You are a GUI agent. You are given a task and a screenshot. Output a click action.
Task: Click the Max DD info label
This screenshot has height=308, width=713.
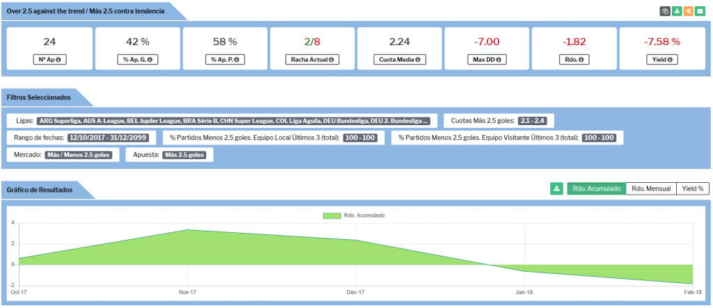pyautogui.click(x=487, y=60)
